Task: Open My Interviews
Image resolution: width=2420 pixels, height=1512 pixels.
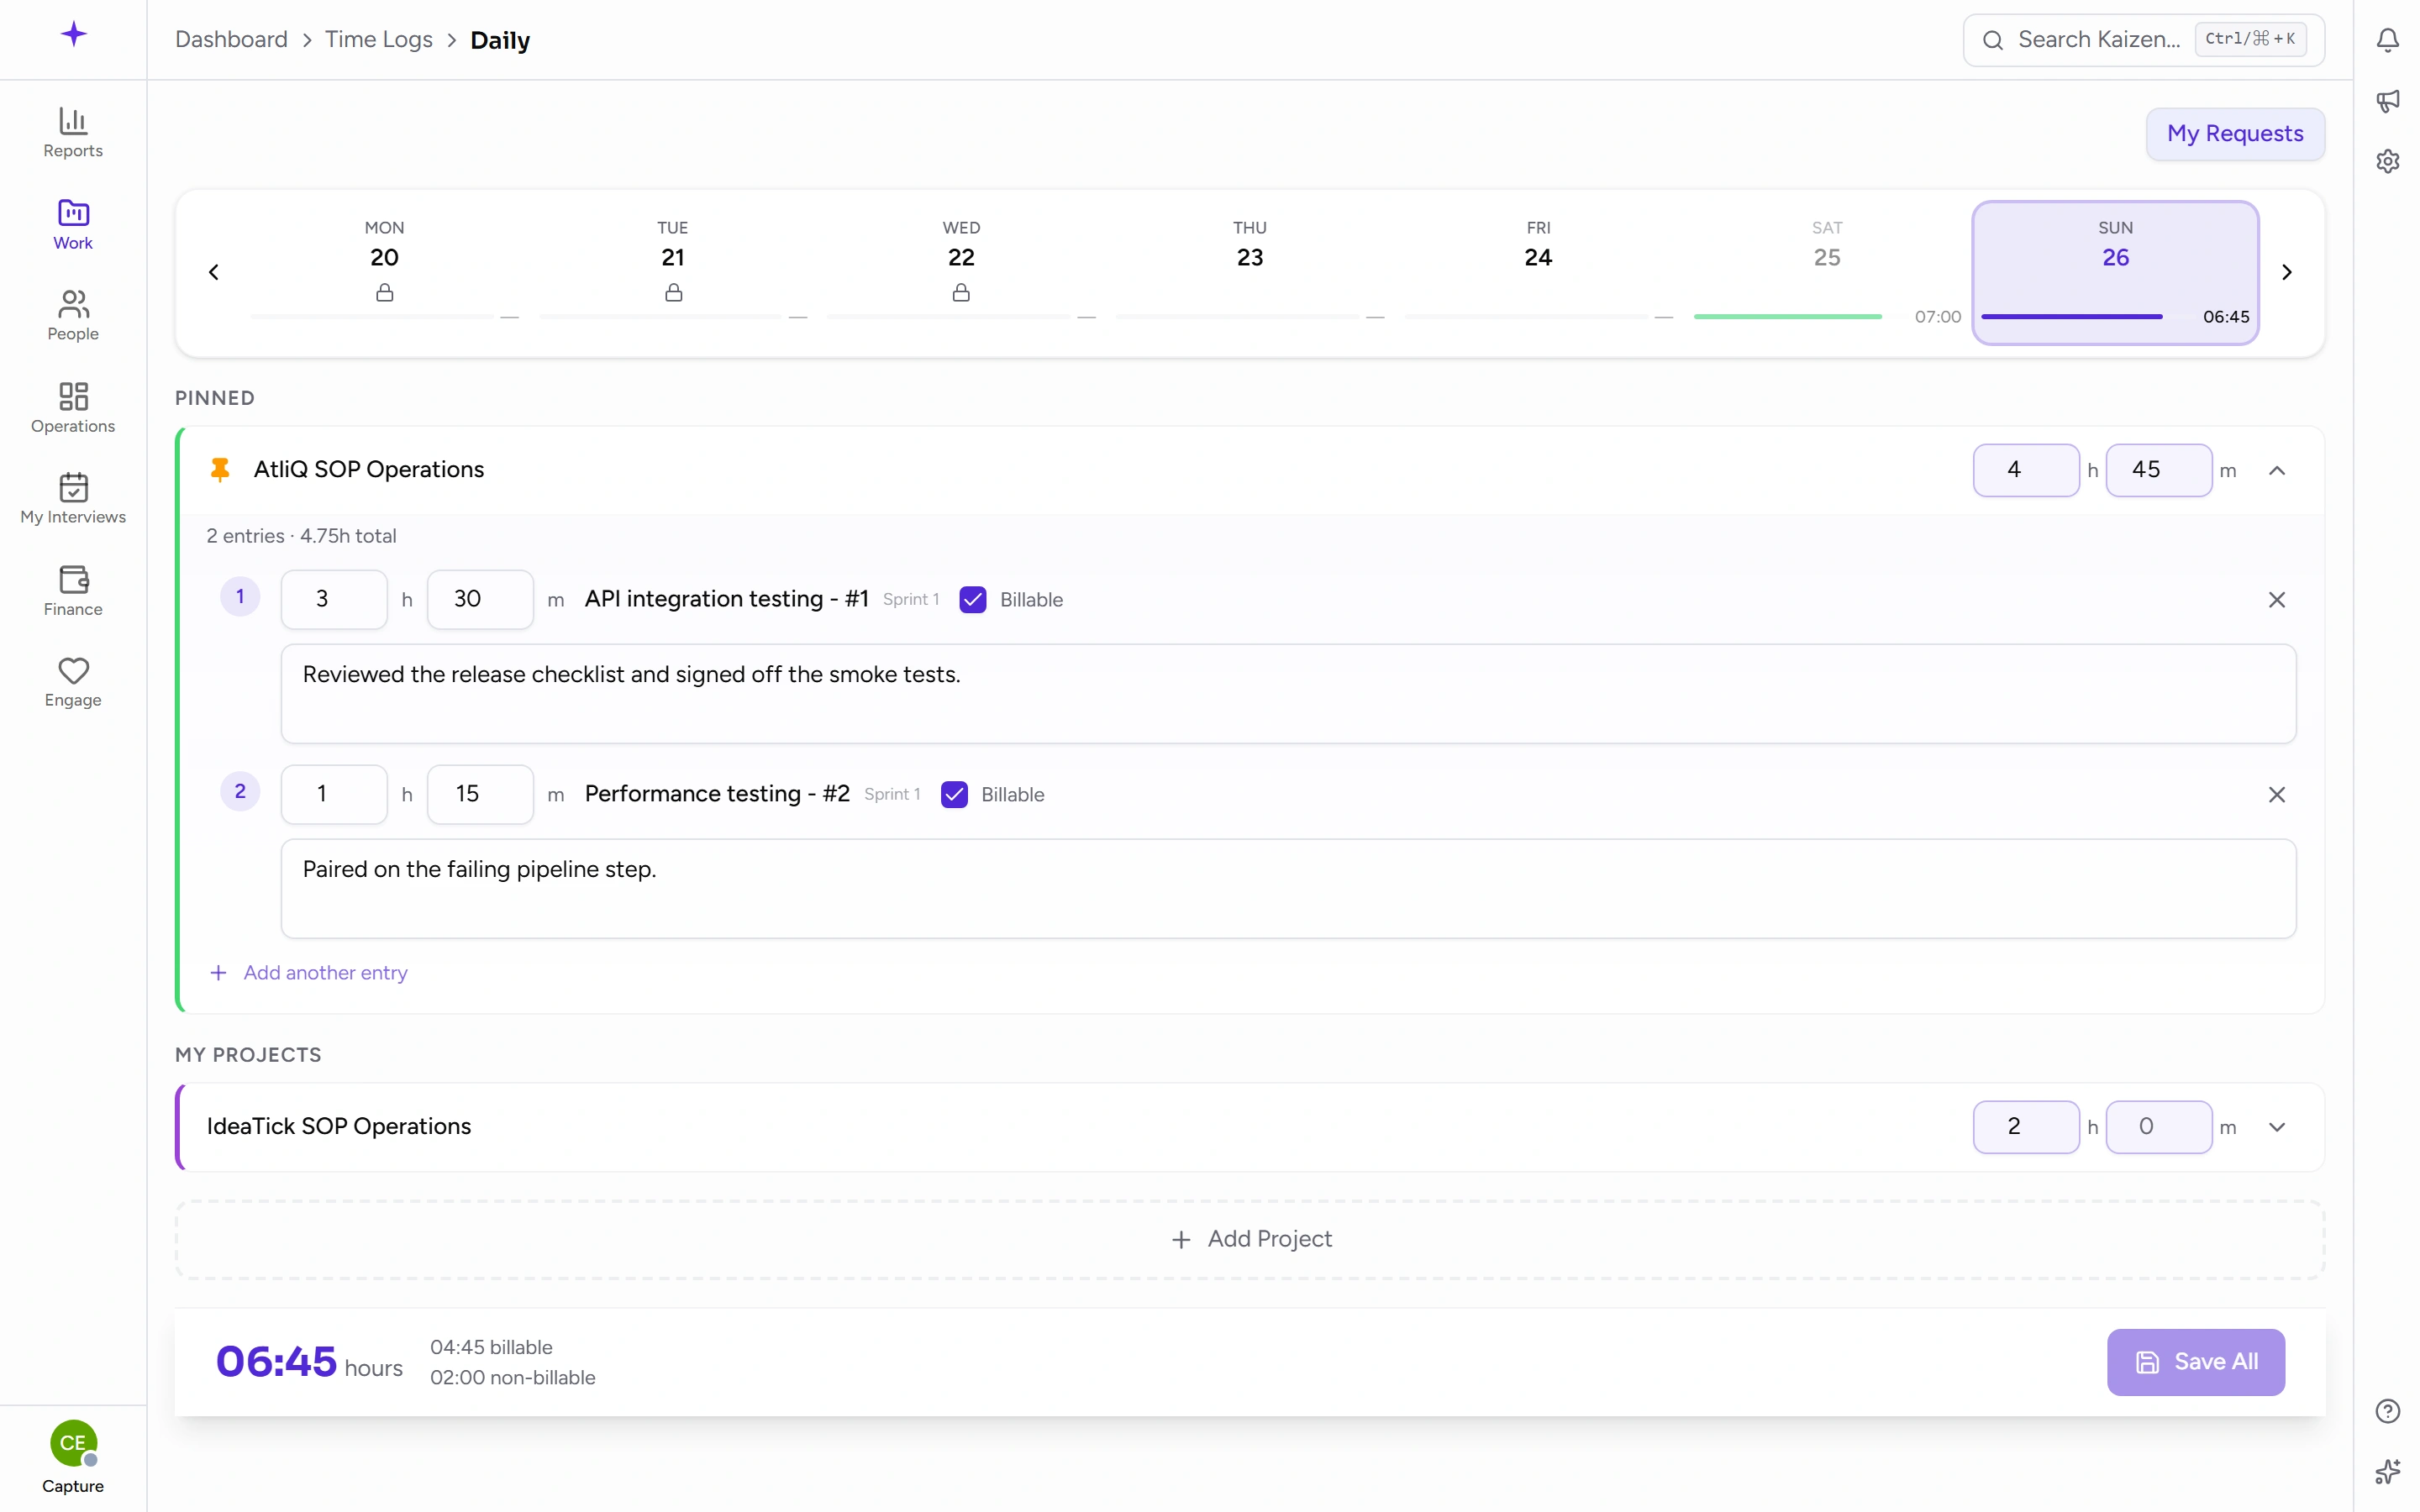Action: (x=73, y=499)
